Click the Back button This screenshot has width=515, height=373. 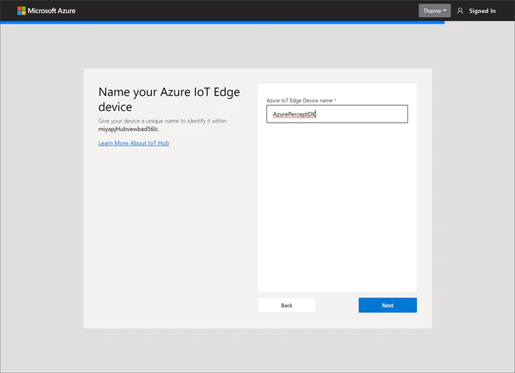[x=287, y=305]
